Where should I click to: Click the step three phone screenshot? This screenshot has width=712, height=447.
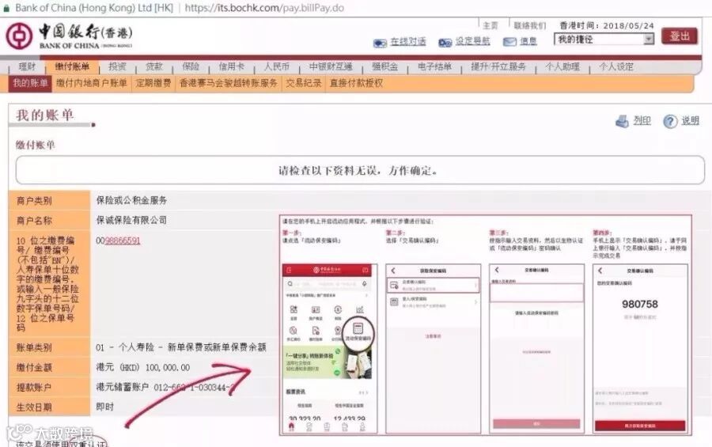[536, 348]
